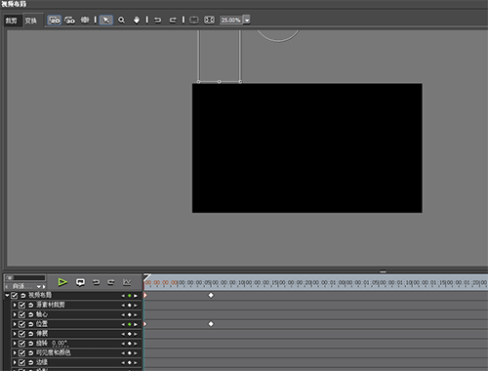Screen dimensions: 488x371
Task: Reset the 可见度和颜色 parameter with its reset icon
Action: point(30,353)
